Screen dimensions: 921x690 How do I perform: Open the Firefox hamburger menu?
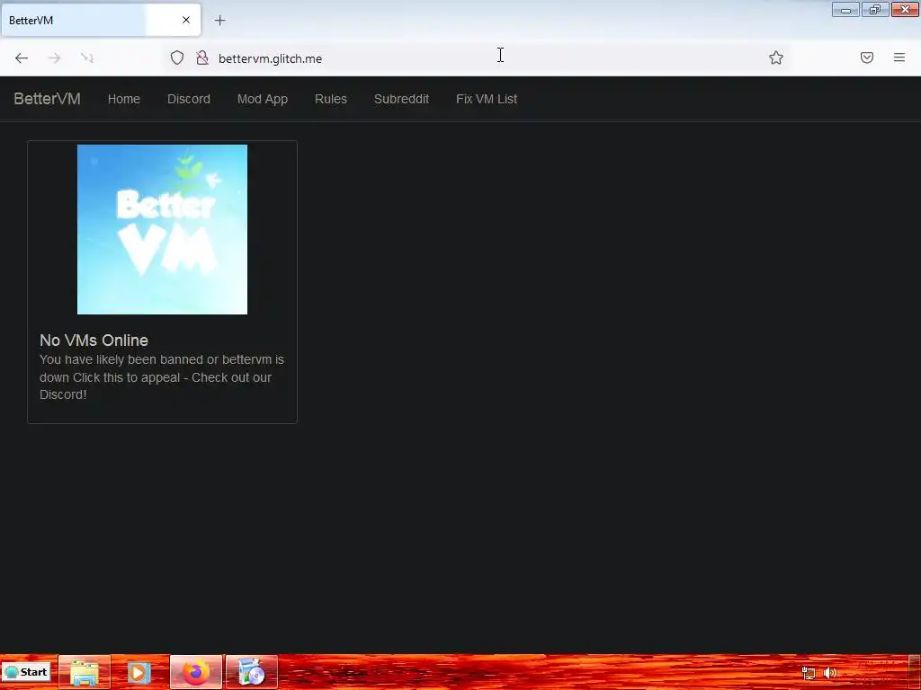click(x=899, y=57)
